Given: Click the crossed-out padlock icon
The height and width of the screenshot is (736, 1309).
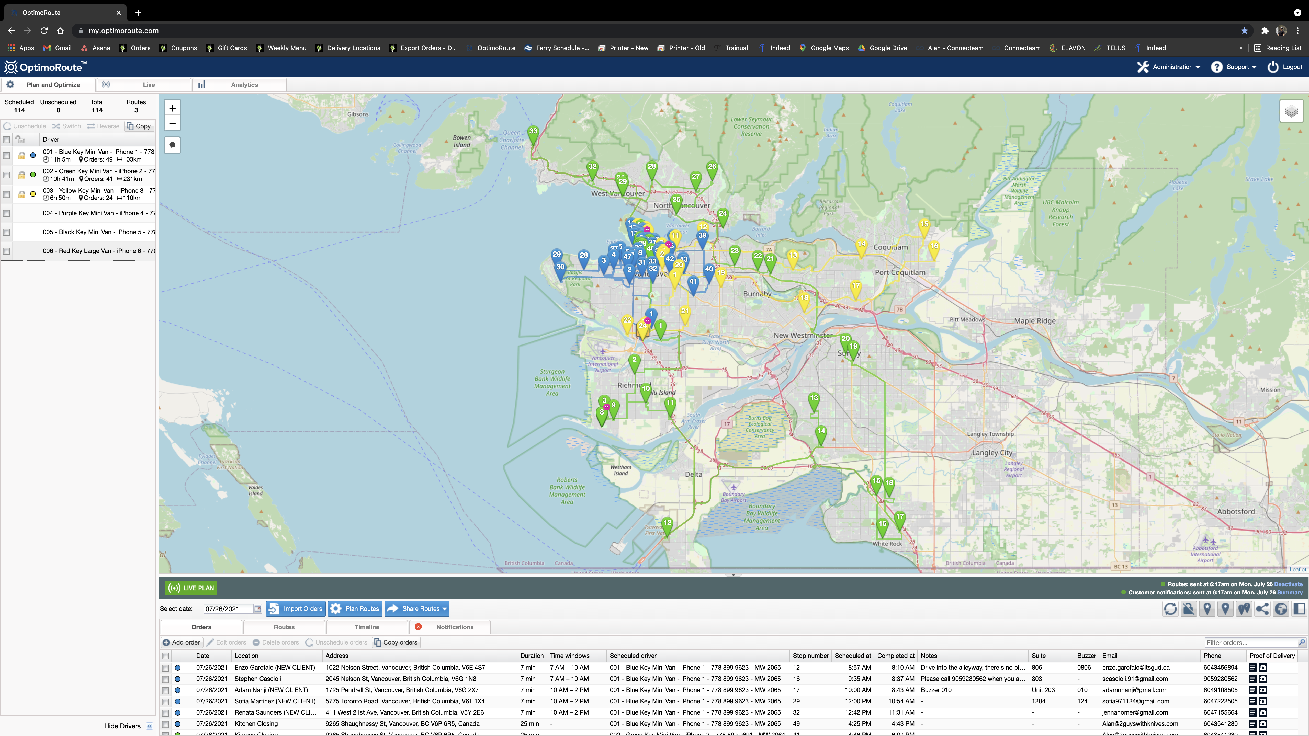Looking at the screenshot, I should [x=1189, y=608].
